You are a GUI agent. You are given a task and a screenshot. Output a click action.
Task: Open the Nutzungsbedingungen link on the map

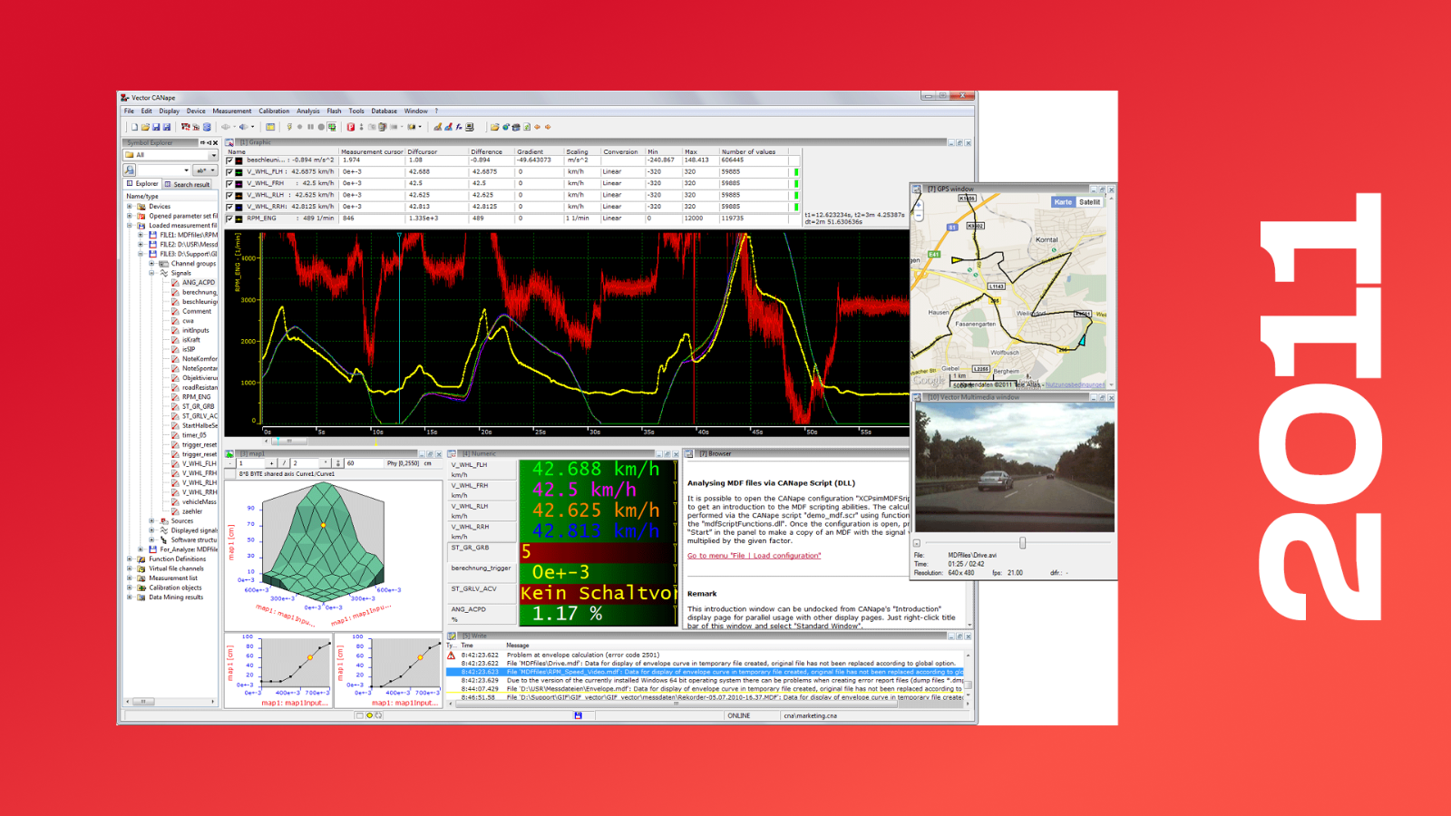[x=1076, y=384]
